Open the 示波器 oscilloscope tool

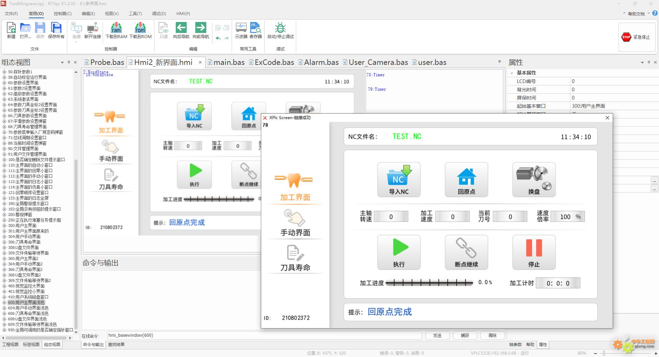point(241,30)
